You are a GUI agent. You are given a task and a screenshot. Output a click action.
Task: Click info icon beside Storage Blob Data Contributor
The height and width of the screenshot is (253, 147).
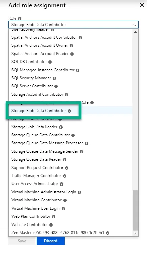click(69, 111)
